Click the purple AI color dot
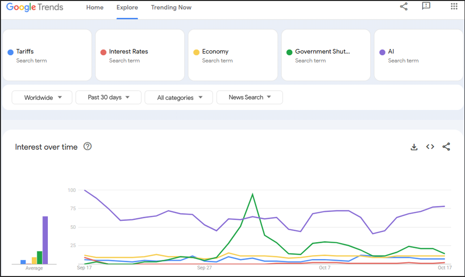 [382, 52]
